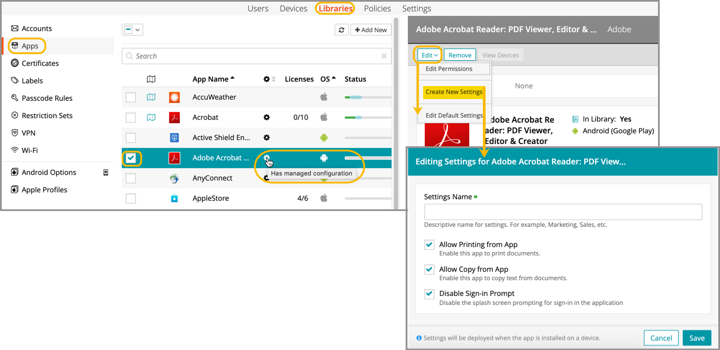
Task: Click the Acrobat status progress bar
Action: (367, 118)
